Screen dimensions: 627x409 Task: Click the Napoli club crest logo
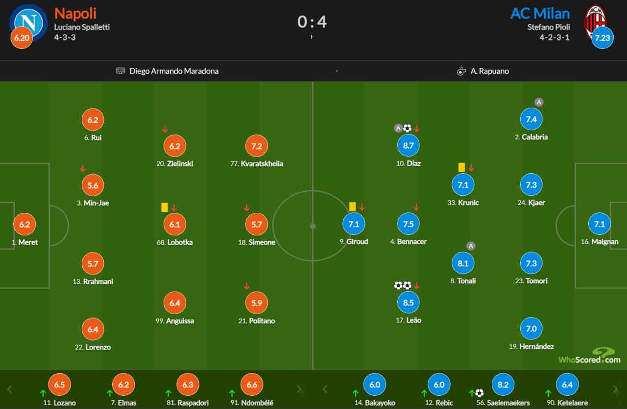pos(28,22)
